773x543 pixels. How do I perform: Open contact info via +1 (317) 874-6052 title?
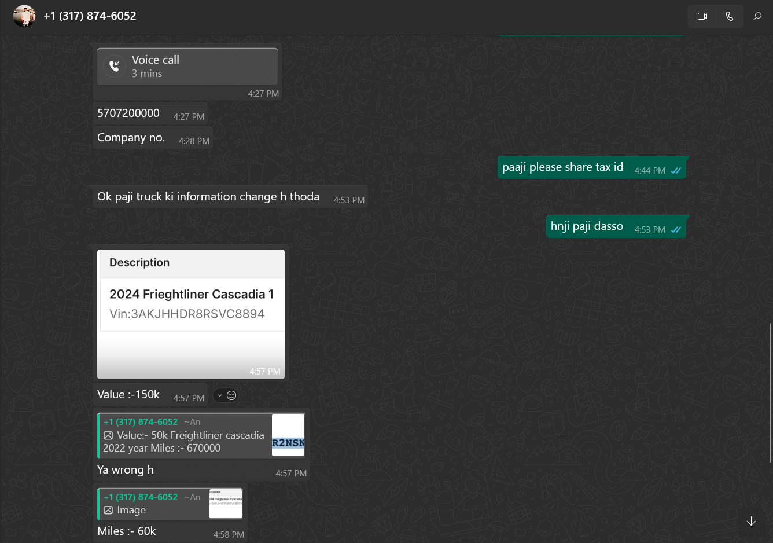(x=90, y=16)
